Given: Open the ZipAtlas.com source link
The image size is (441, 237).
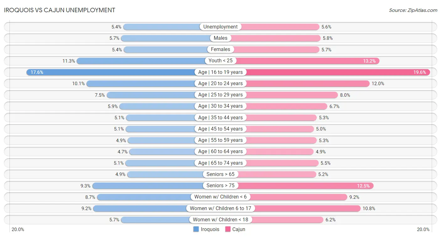Looking at the screenshot, I should click(x=413, y=10).
